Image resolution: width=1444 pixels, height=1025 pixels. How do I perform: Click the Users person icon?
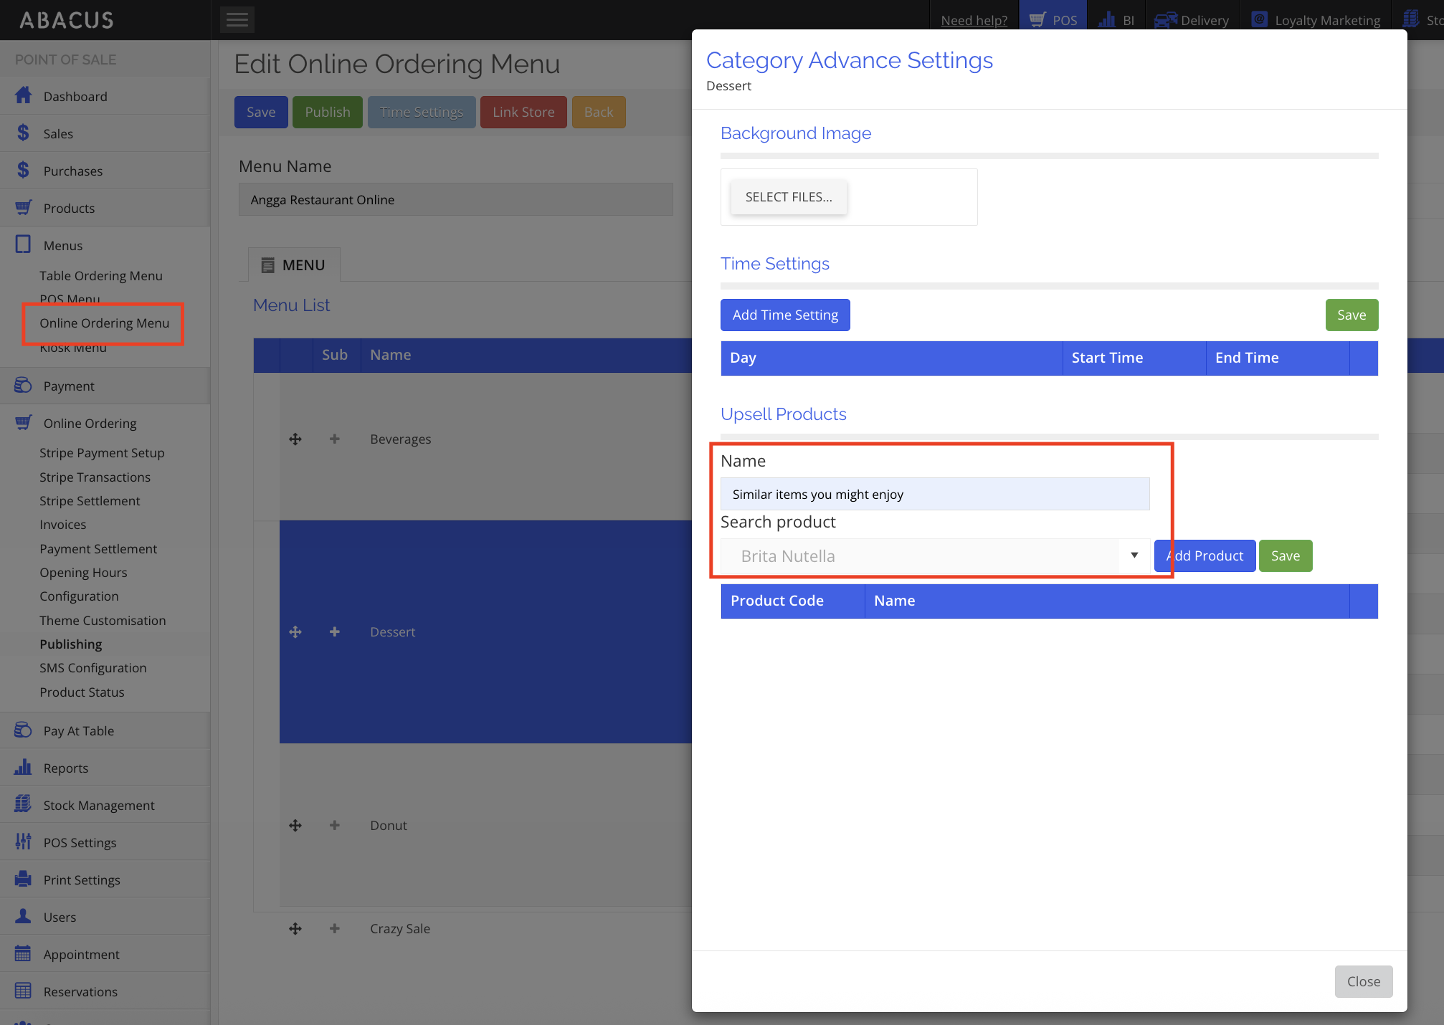click(x=24, y=917)
